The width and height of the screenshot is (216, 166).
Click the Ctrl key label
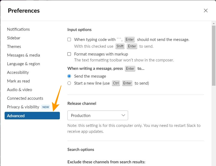[x=116, y=83]
